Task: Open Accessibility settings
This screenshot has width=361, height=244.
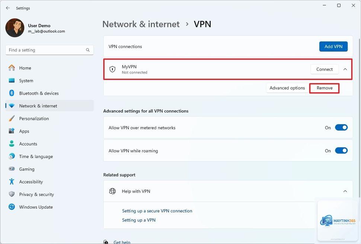Action: (49, 181)
